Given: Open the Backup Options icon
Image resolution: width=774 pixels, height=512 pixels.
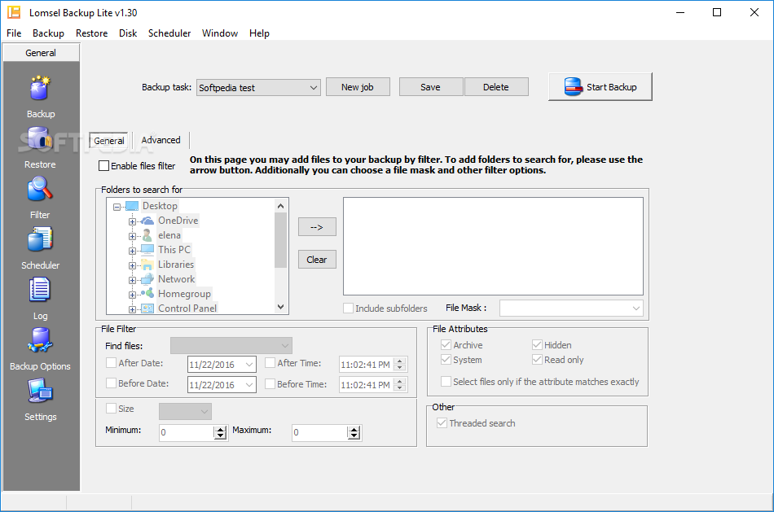Looking at the screenshot, I should click(40, 340).
